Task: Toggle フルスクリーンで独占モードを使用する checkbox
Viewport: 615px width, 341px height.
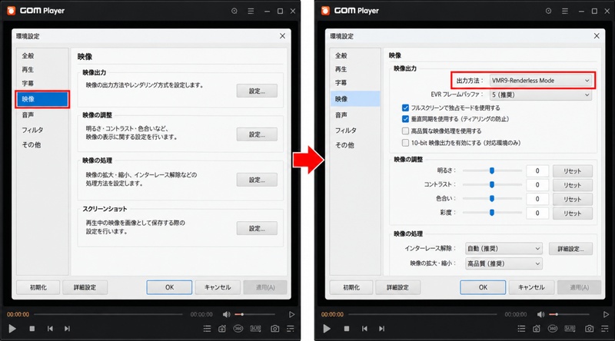Action: (x=406, y=108)
